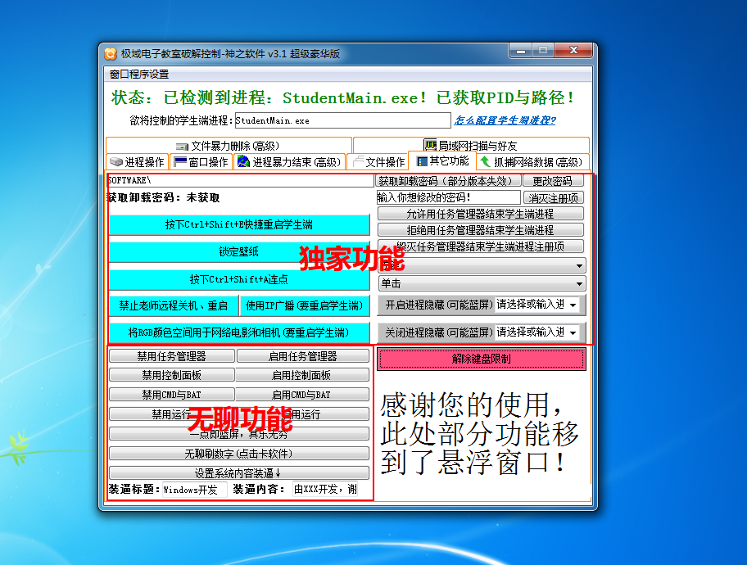747x565 pixels.
Task: Focus the 输入你想修改的密码! field
Action: click(x=448, y=197)
